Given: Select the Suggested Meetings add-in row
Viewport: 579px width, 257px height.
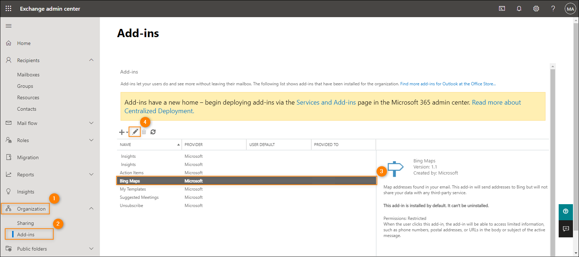Looking at the screenshot, I should point(247,197).
